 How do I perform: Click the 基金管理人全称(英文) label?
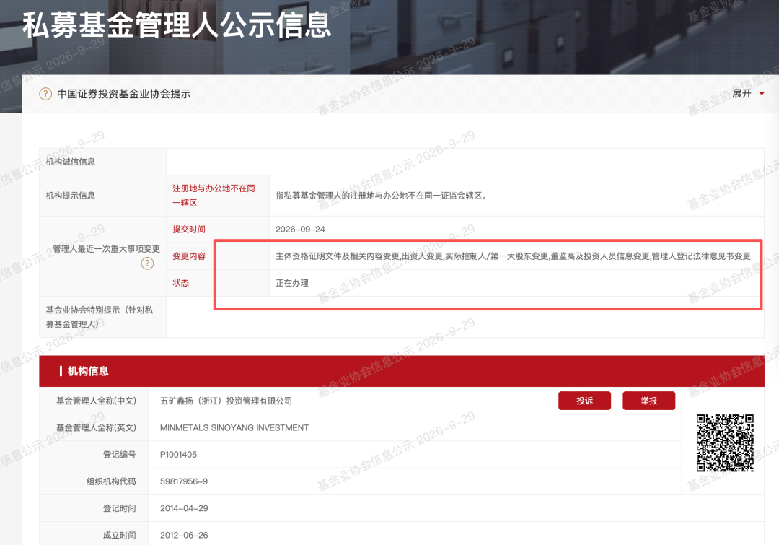click(x=96, y=427)
